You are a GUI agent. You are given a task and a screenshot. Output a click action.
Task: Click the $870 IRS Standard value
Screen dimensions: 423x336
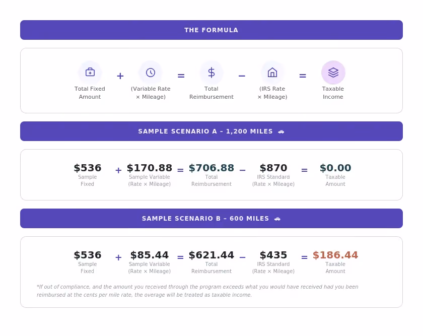(x=273, y=168)
